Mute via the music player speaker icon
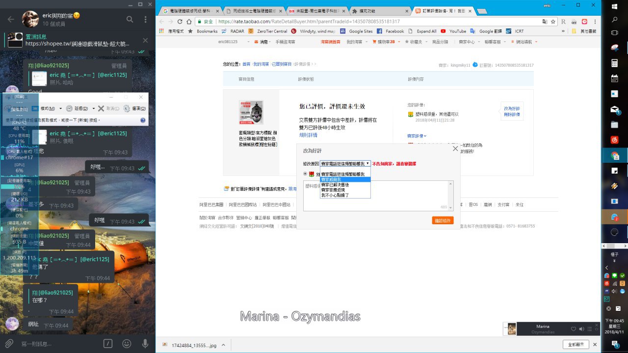Screen dimensions: 628x353 [x=581, y=329]
